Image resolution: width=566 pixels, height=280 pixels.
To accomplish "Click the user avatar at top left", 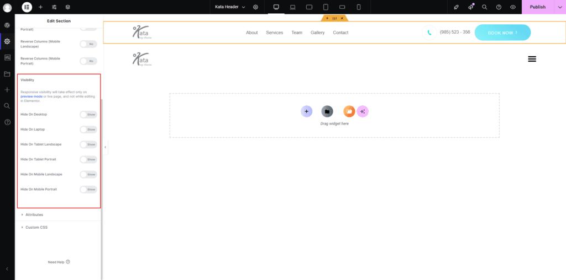I will pos(7,8).
